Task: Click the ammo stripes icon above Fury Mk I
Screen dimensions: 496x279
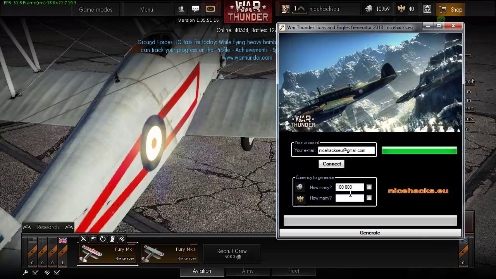Action: 122,239
